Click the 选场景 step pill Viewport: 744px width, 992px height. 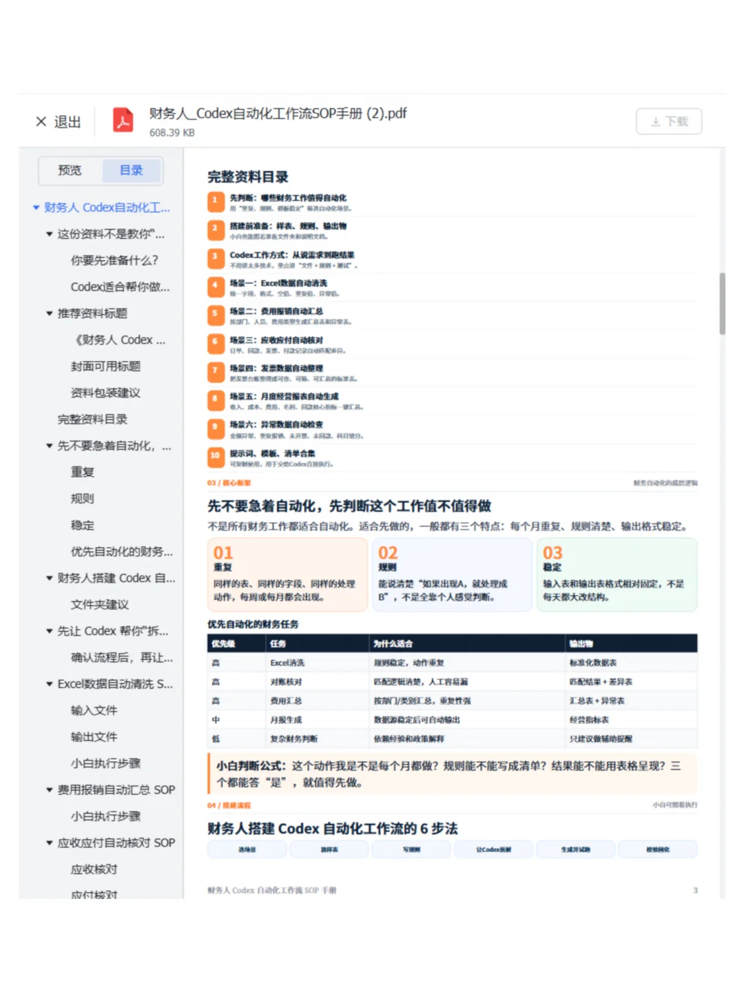tap(247, 849)
